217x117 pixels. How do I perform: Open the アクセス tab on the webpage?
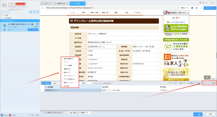(x=138, y=12)
